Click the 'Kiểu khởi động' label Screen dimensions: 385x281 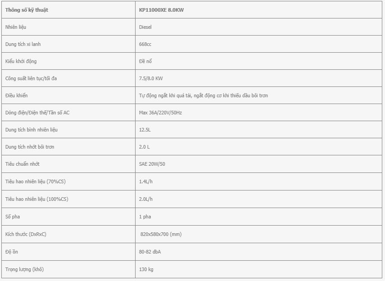pos(21,61)
